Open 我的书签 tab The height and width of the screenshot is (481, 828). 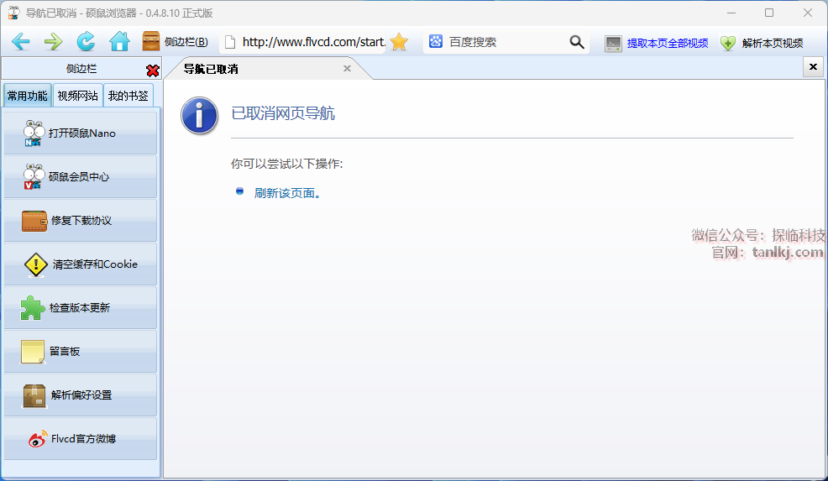coord(128,96)
